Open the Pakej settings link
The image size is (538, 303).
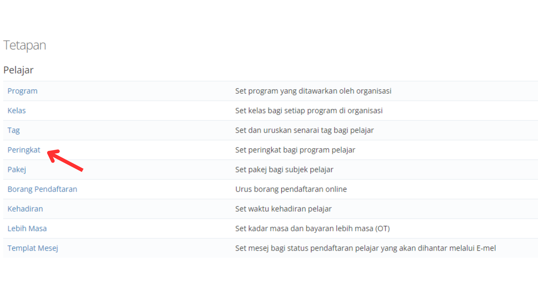[x=17, y=169]
